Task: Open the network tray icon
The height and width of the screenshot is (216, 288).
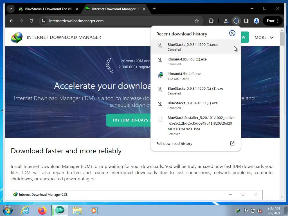Action: click(x=253, y=210)
